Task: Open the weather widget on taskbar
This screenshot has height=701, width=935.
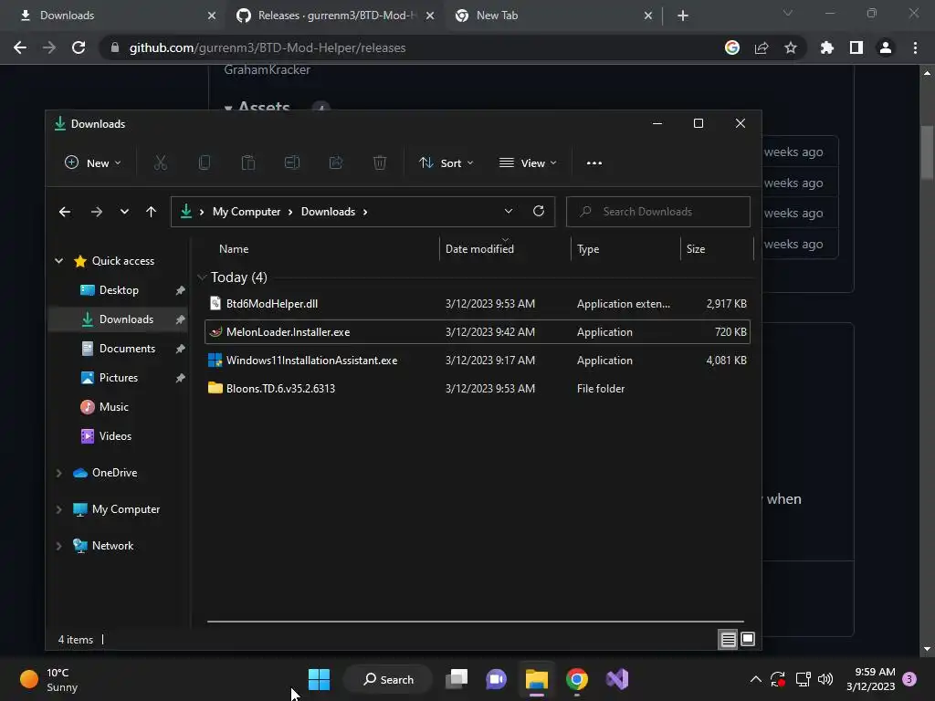Action: tap(49, 679)
